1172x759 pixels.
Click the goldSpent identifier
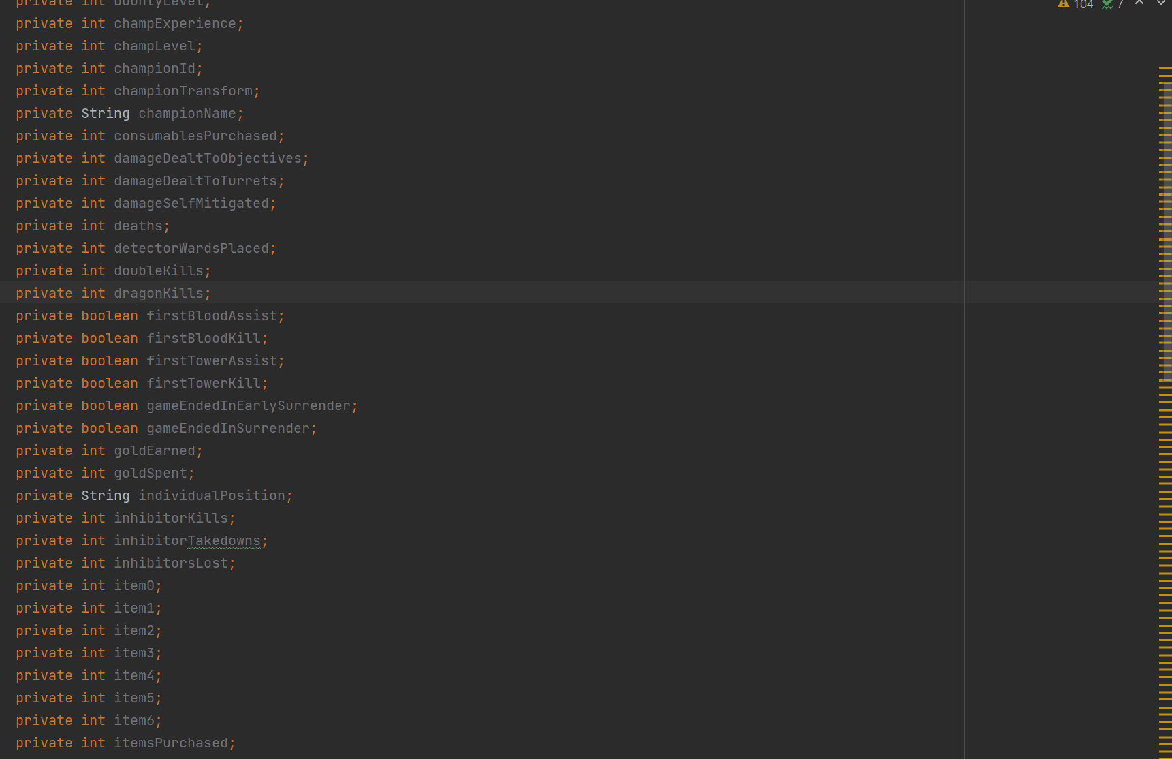click(151, 474)
